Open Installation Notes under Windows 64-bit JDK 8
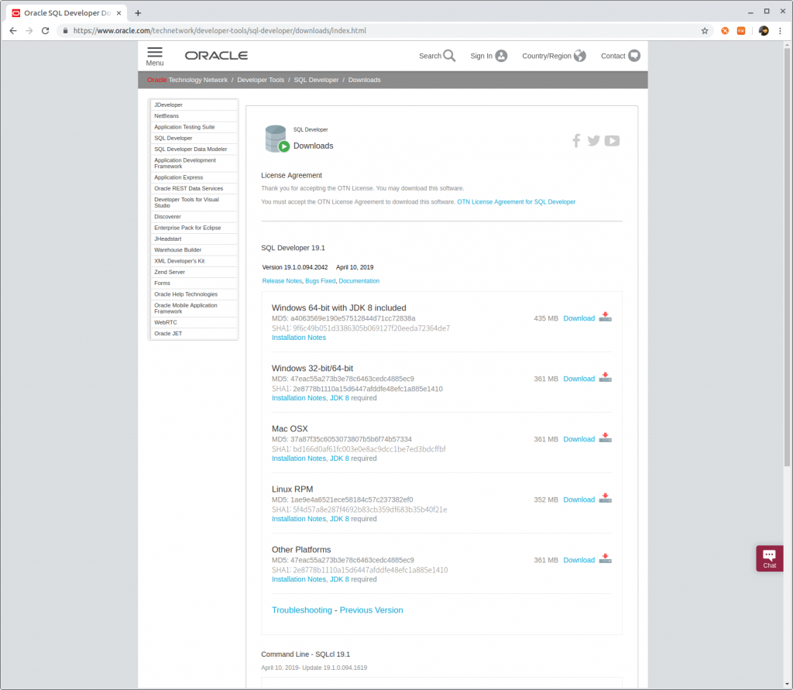Screen dimensions: 793x690 (x=299, y=338)
